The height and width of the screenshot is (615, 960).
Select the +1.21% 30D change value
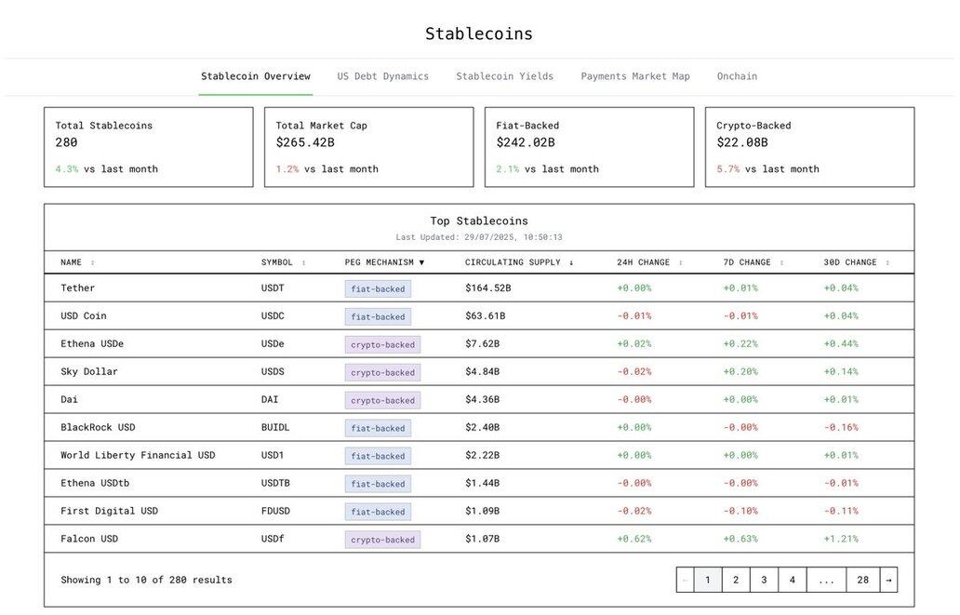(x=841, y=539)
